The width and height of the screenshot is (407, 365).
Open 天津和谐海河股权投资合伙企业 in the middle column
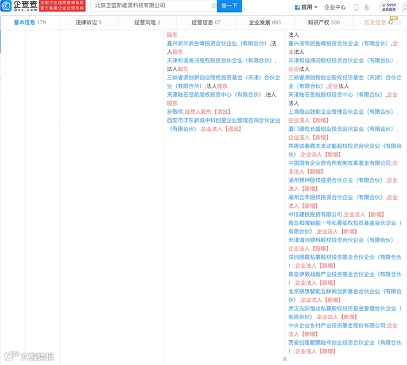pyautogui.click(x=221, y=60)
